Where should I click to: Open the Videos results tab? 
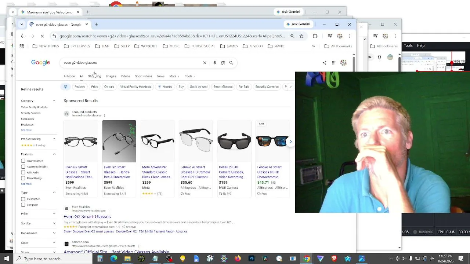tap(125, 76)
